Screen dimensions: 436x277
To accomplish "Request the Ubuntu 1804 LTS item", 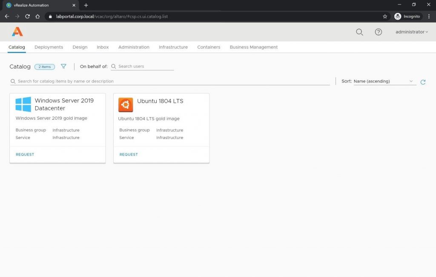I will click(129, 155).
